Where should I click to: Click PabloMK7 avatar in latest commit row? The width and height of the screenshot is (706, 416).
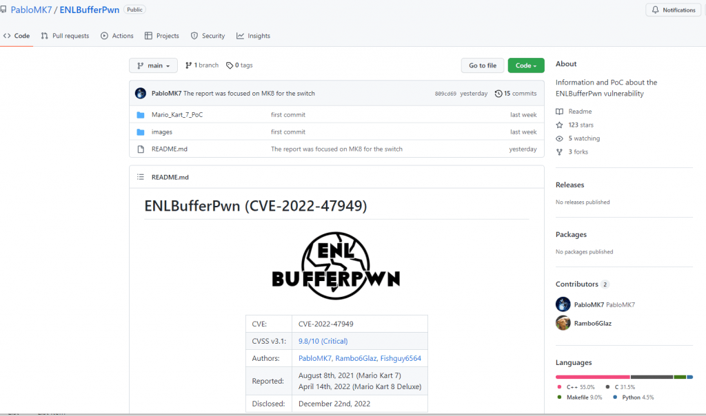141,93
